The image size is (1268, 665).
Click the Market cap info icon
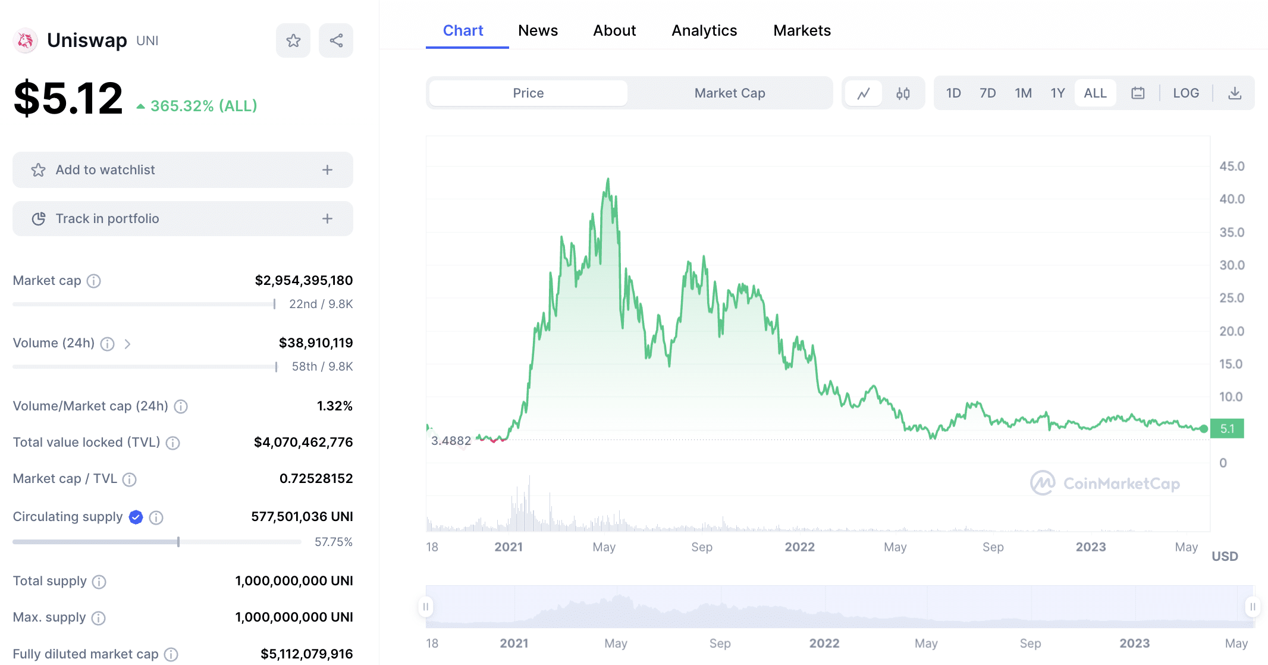pos(94,281)
